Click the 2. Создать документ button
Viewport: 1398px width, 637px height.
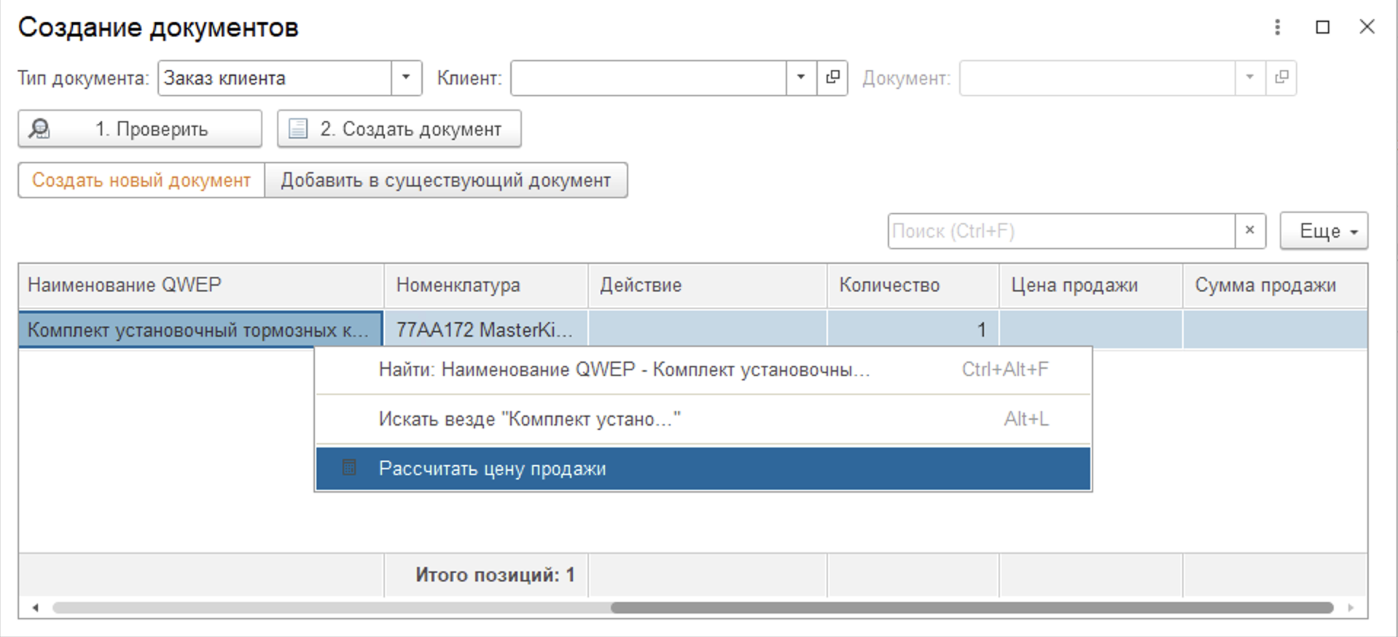click(399, 129)
